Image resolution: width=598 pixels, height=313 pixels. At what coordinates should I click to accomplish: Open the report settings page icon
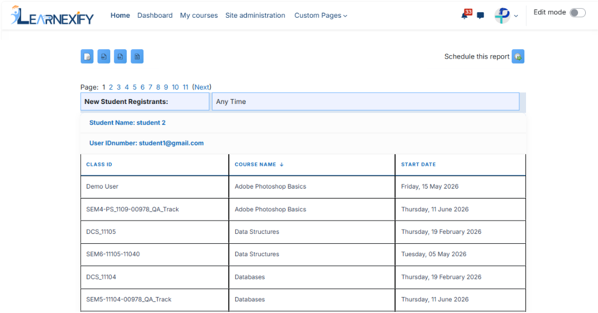click(87, 57)
